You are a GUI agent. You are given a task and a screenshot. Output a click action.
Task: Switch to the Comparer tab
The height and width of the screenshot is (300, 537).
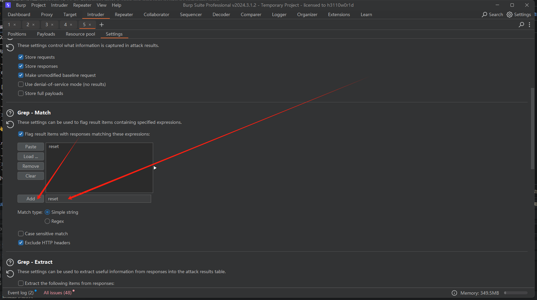tap(251, 14)
